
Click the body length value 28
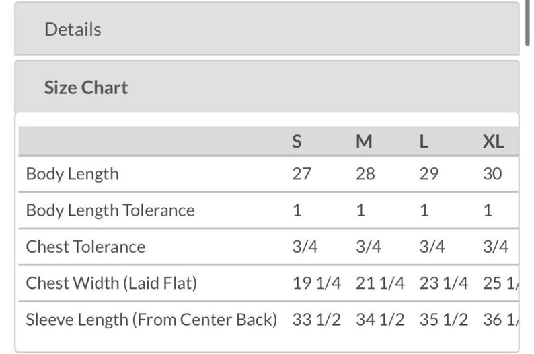[x=365, y=174]
